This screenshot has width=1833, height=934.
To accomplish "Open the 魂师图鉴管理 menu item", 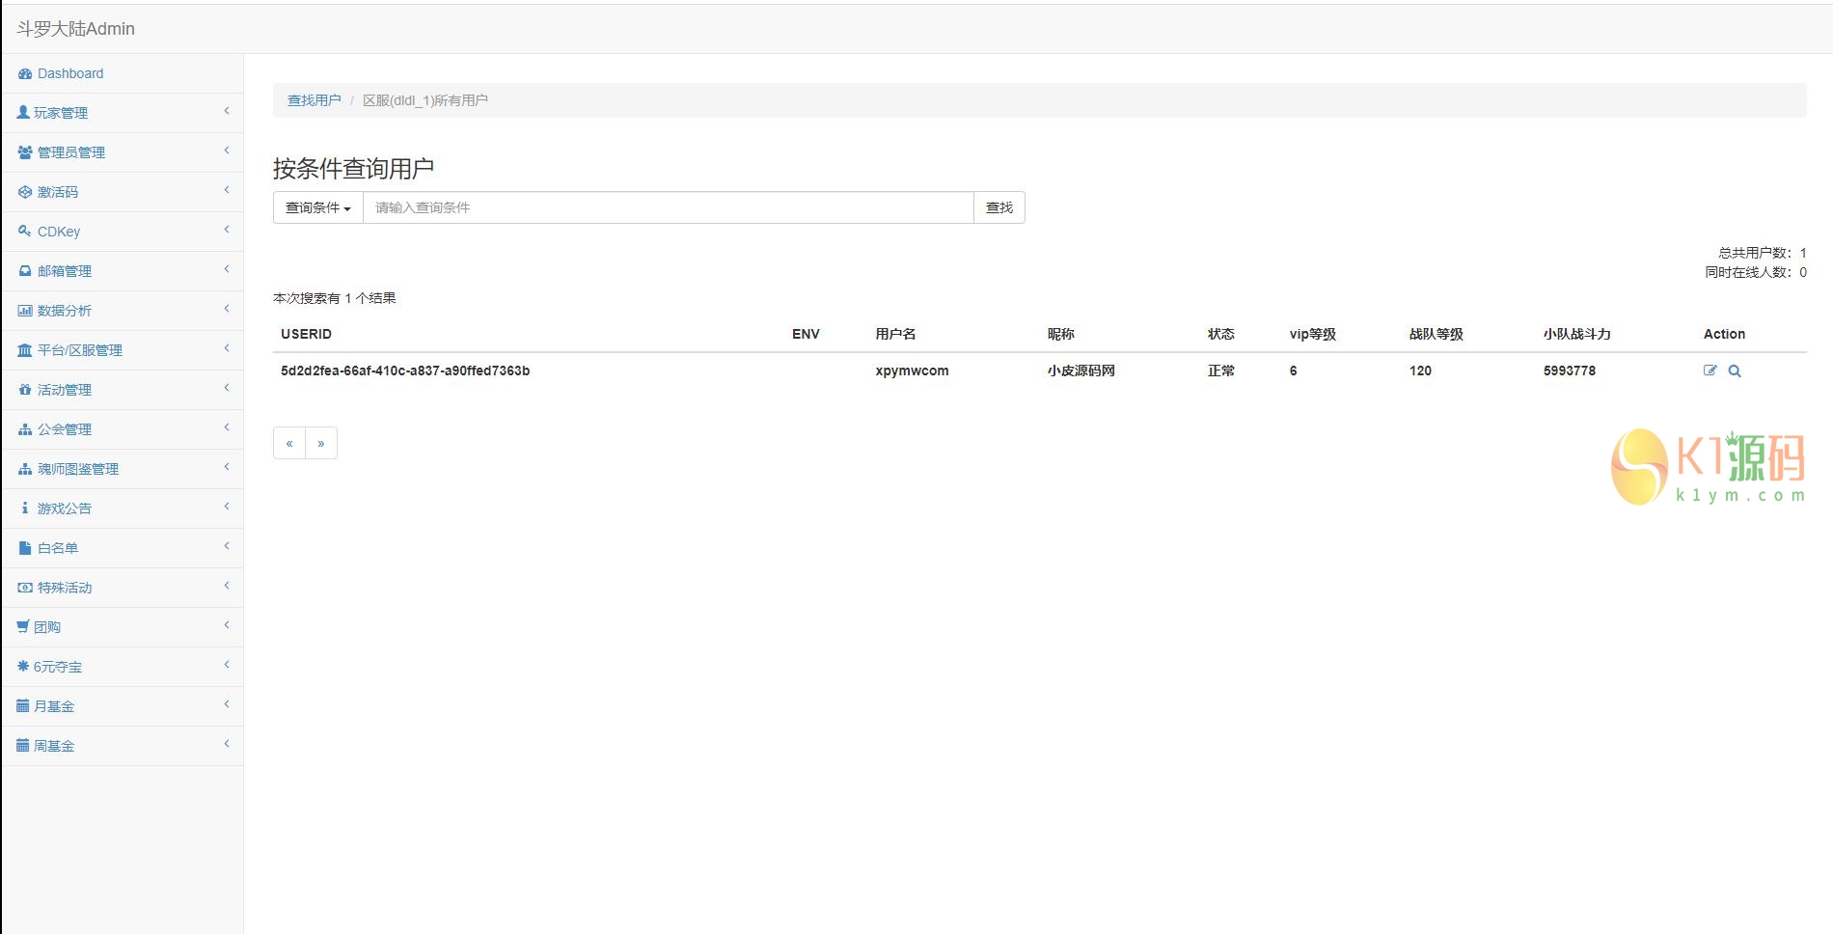I will click(123, 469).
